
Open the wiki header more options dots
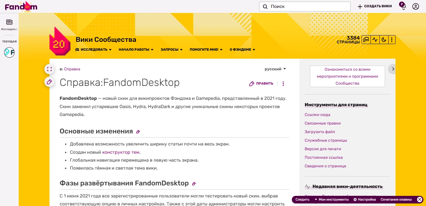click(392, 40)
